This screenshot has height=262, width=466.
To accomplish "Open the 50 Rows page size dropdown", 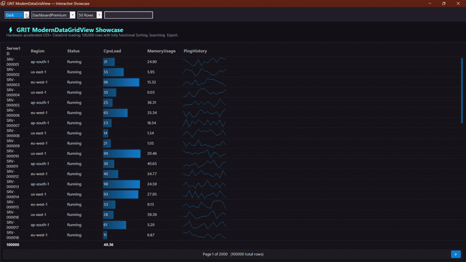I will pyautogui.click(x=99, y=15).
